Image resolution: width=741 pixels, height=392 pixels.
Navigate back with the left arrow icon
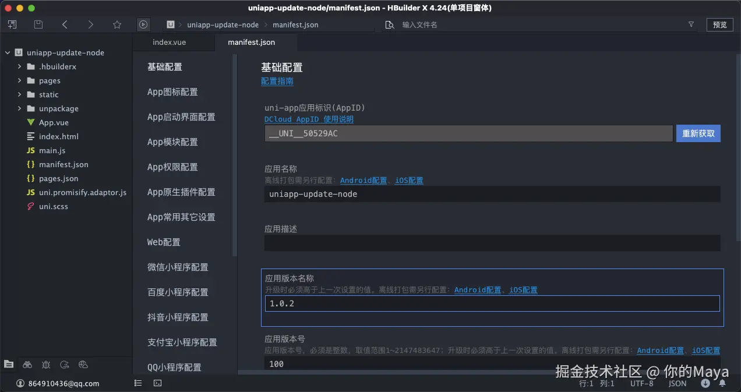(x=65, y=24)
